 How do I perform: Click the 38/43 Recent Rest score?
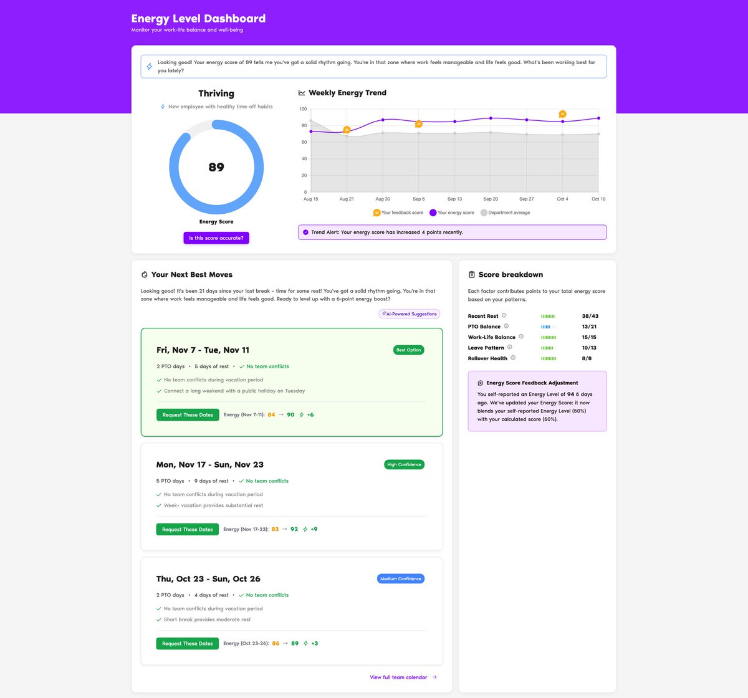590,316
